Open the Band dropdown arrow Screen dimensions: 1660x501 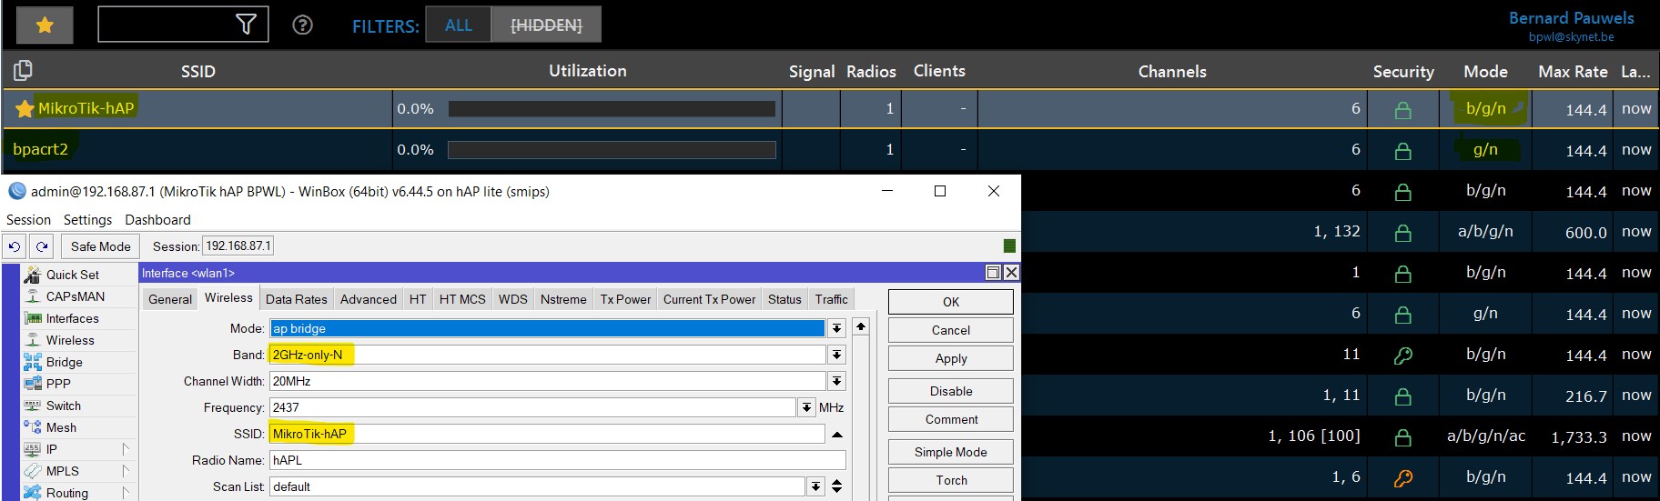(836, 355)
